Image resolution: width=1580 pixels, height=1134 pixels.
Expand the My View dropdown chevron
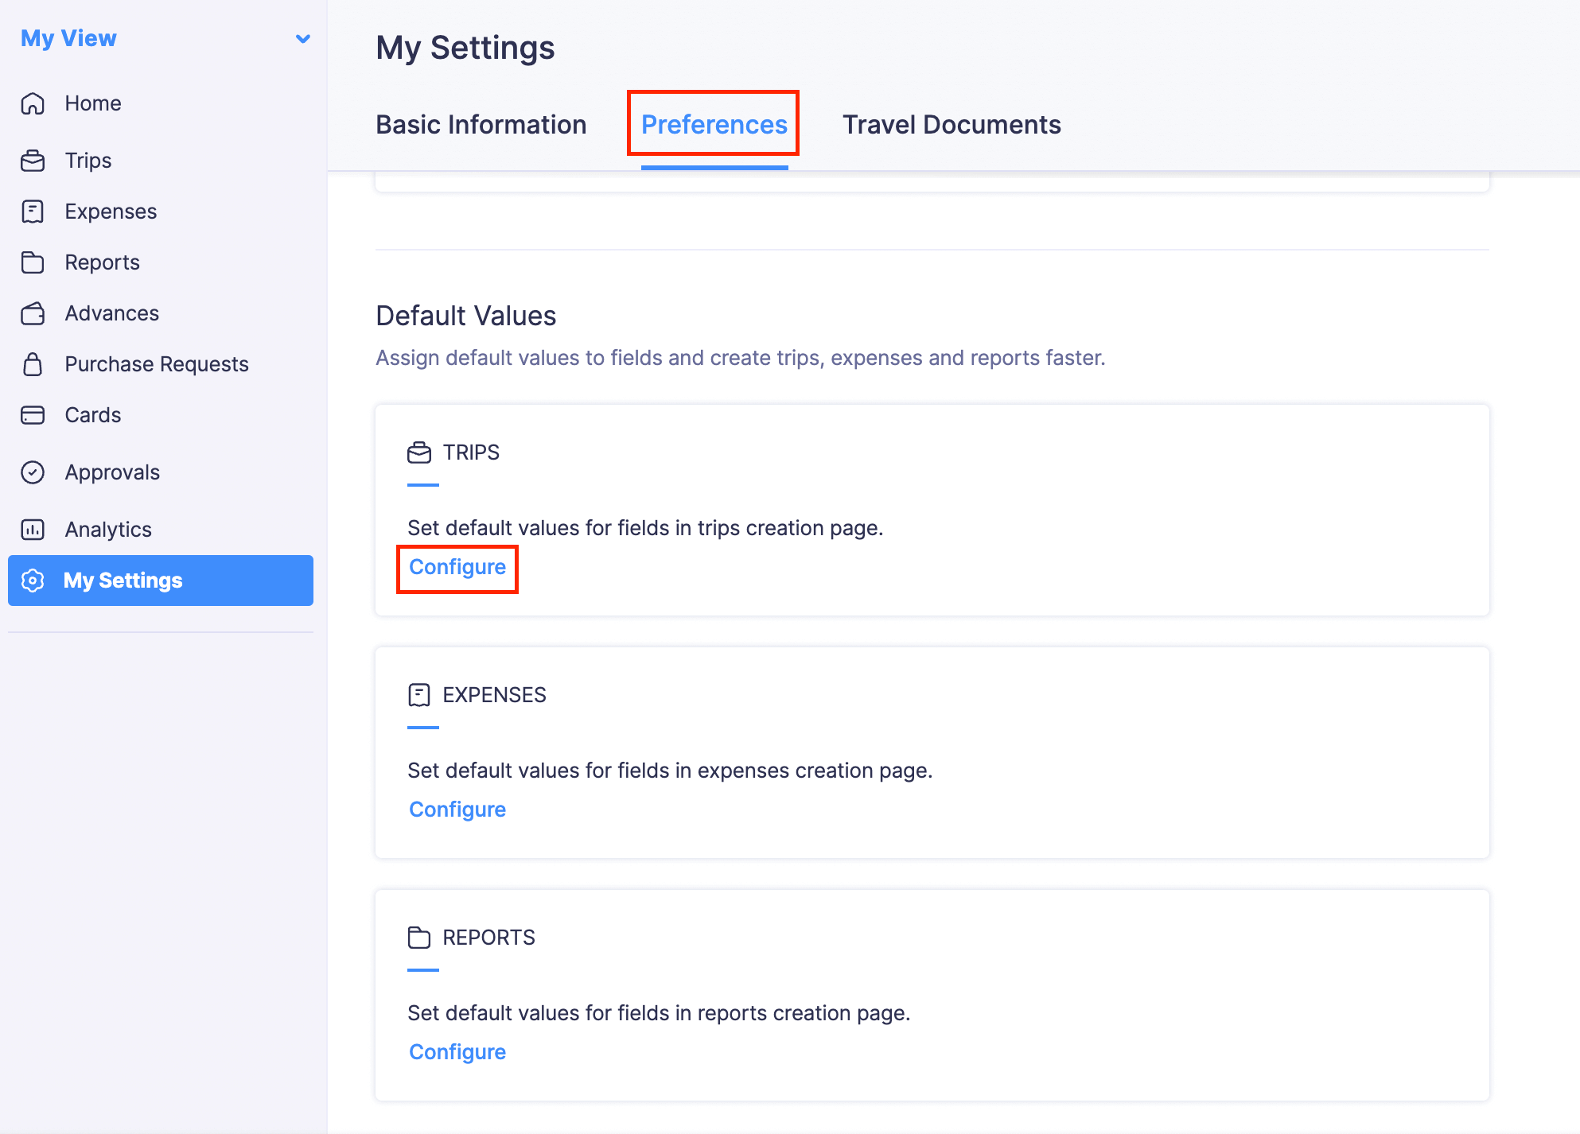[302, 38]
